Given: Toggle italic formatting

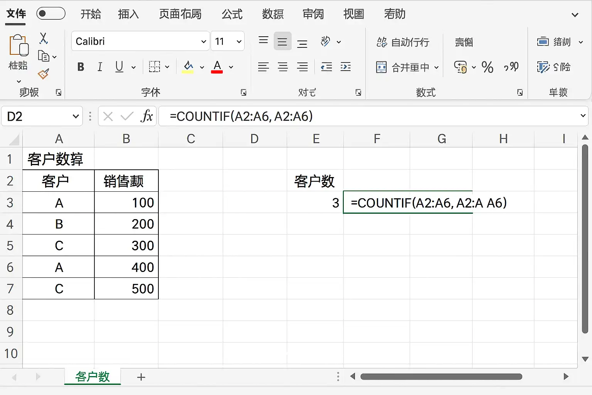Looking at the screenshot, I should click(x=100, y=67).
